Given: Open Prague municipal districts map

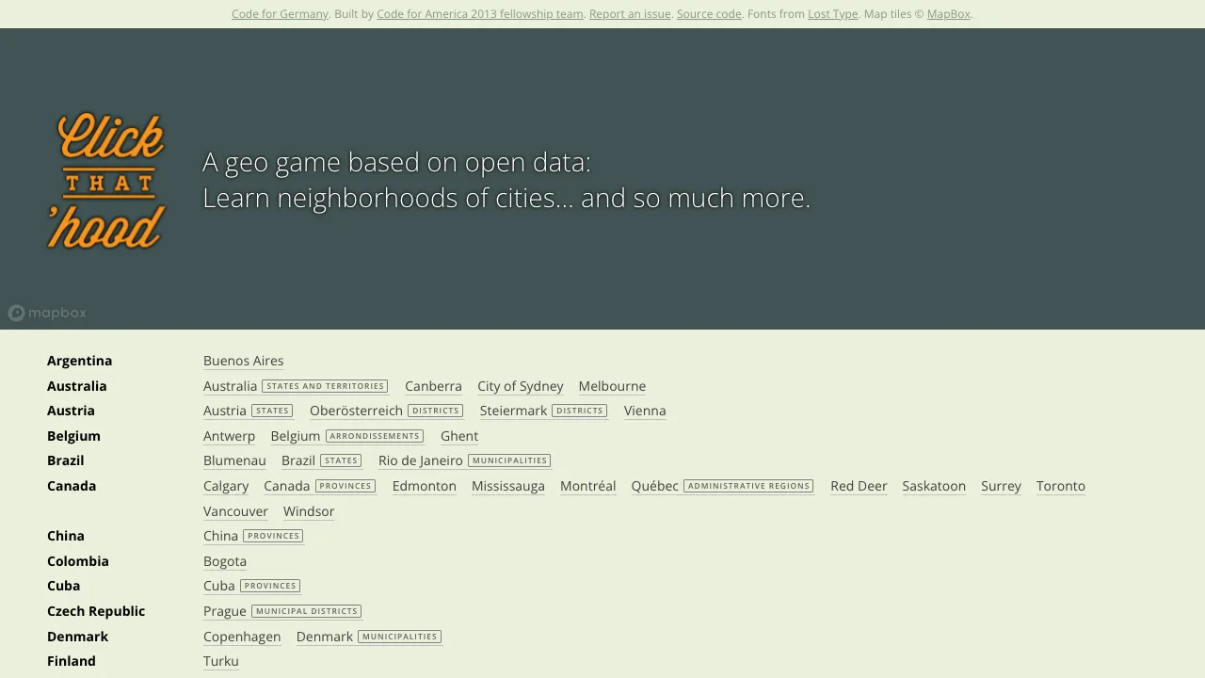Looking at the screenshot, I should coord(282,611).
